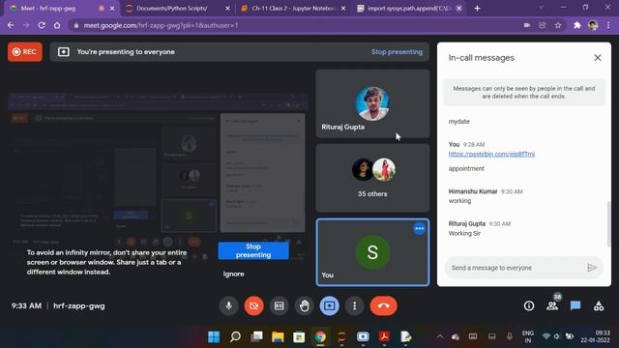Screen dimensions: 619x348
Task: Open the activities icon
Action: tap(599, 305)
